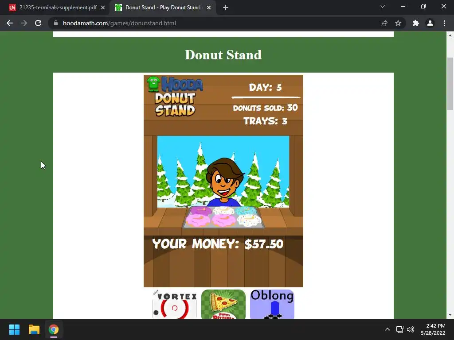
Task: Open the Extensions puzzle icon
Action: click(416, 23)
